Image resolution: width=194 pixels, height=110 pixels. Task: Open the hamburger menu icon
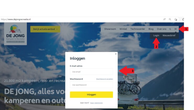coord(175,29)
